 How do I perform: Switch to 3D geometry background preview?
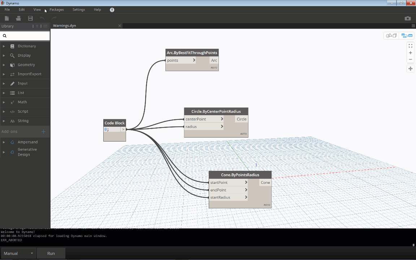pos(391,35)
